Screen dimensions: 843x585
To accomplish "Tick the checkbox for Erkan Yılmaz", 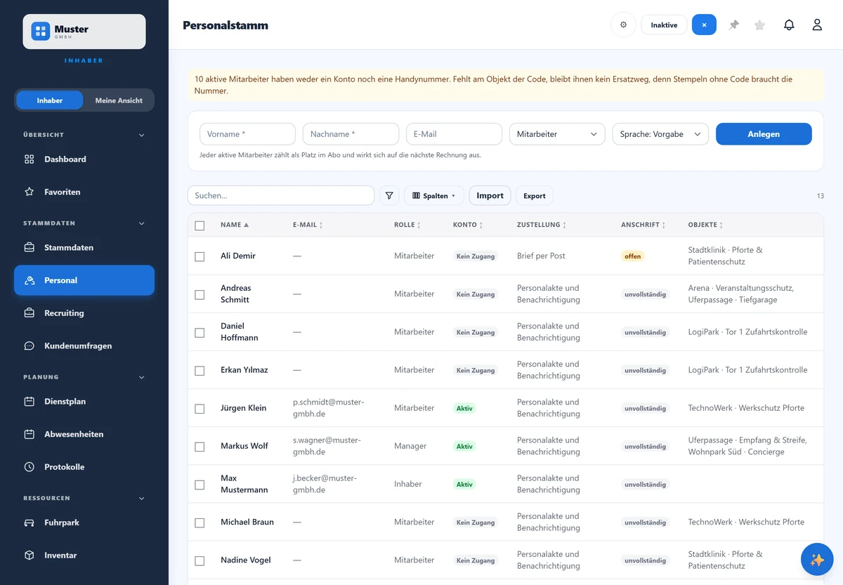I will [200, 370].
